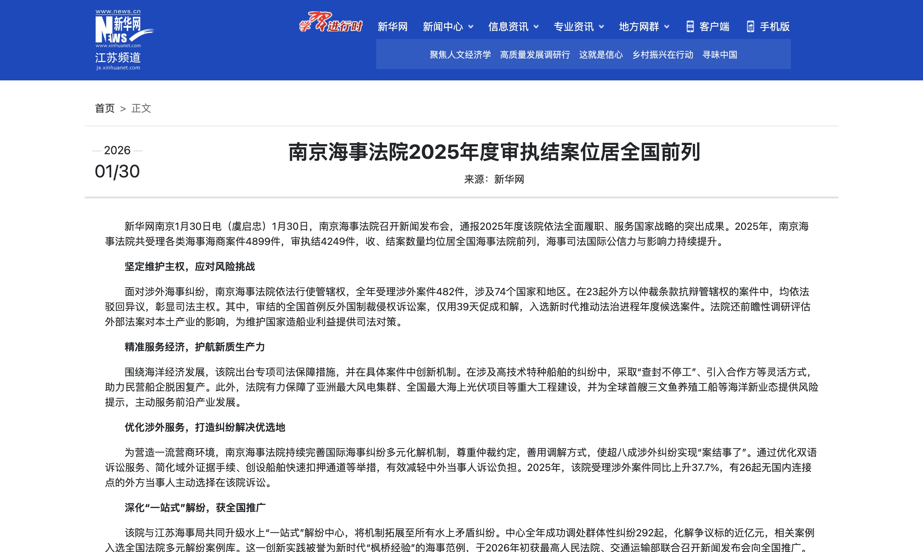This screenshot has width=923, height=552.
Task: Expand the 地方网群 dropdown arrow
Action: (667, 27)
